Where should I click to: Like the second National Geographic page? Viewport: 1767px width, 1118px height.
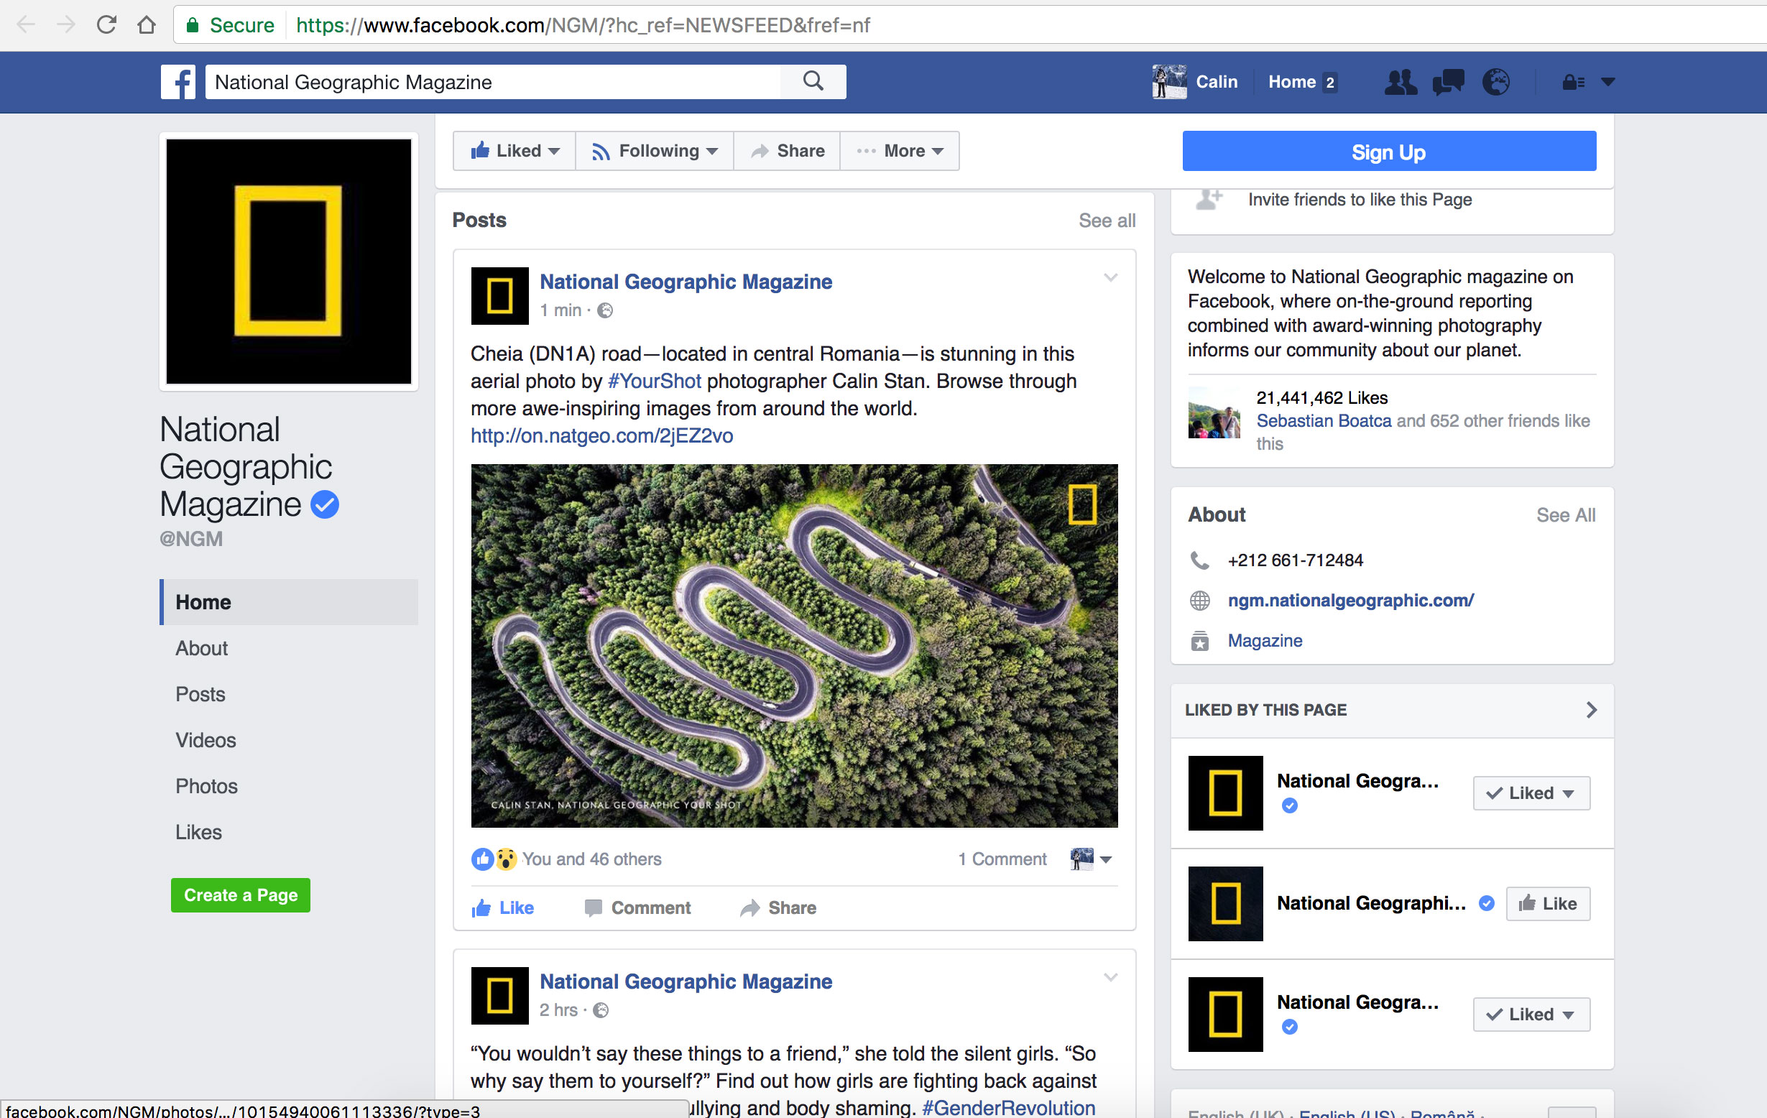pyautogui.click(x=1548, y=904)
